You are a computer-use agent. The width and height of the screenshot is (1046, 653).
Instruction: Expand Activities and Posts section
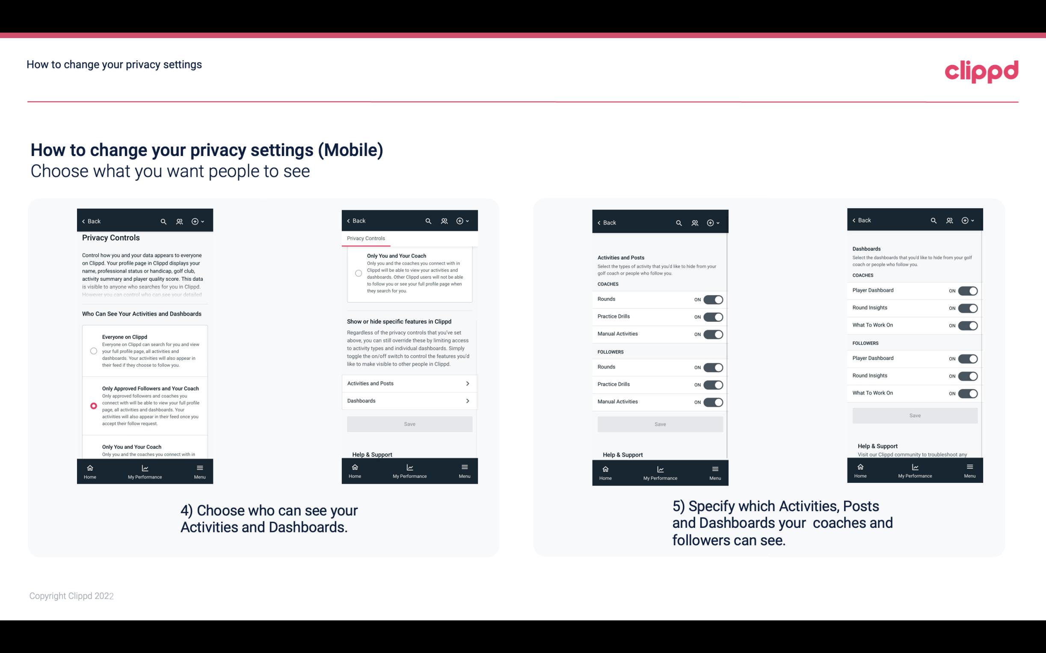(x=409, y=383)
